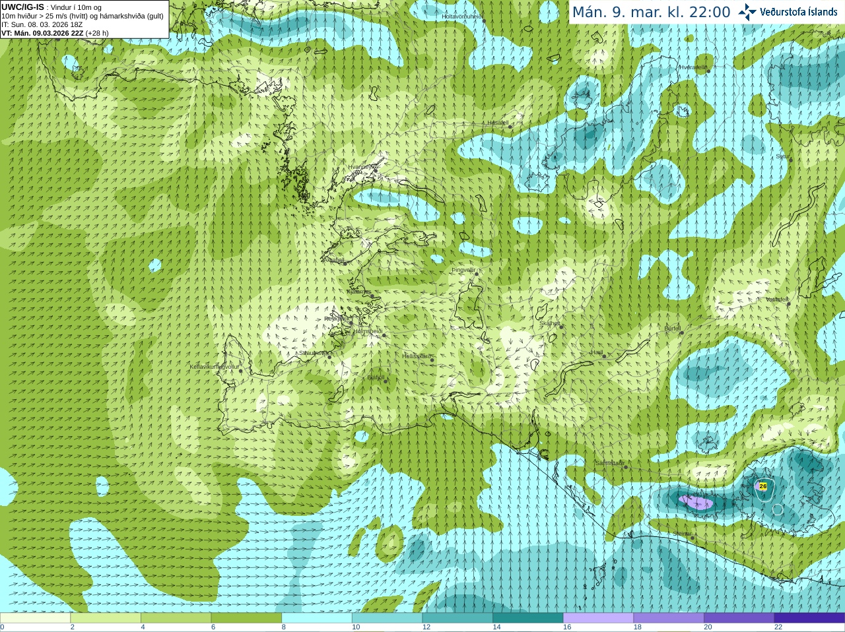
Task: Click the Holtavörðuheiði station marker dot
Action: 484,20
